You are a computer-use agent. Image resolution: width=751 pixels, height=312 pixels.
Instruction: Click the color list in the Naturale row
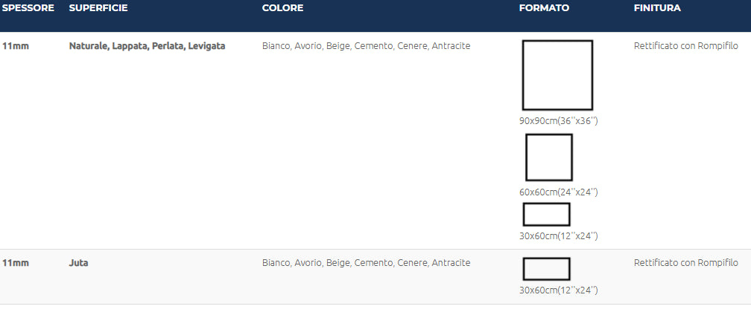367,46
